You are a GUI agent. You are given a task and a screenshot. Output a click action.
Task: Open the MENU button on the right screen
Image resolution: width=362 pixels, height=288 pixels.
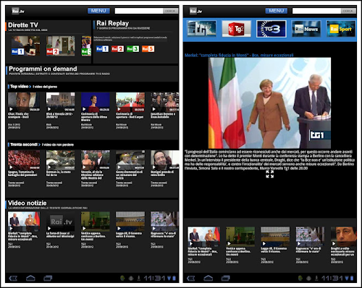(x=277, y=11)
